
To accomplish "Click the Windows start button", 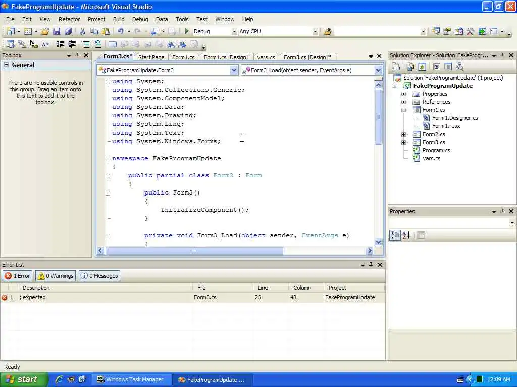I will [23, 379].
